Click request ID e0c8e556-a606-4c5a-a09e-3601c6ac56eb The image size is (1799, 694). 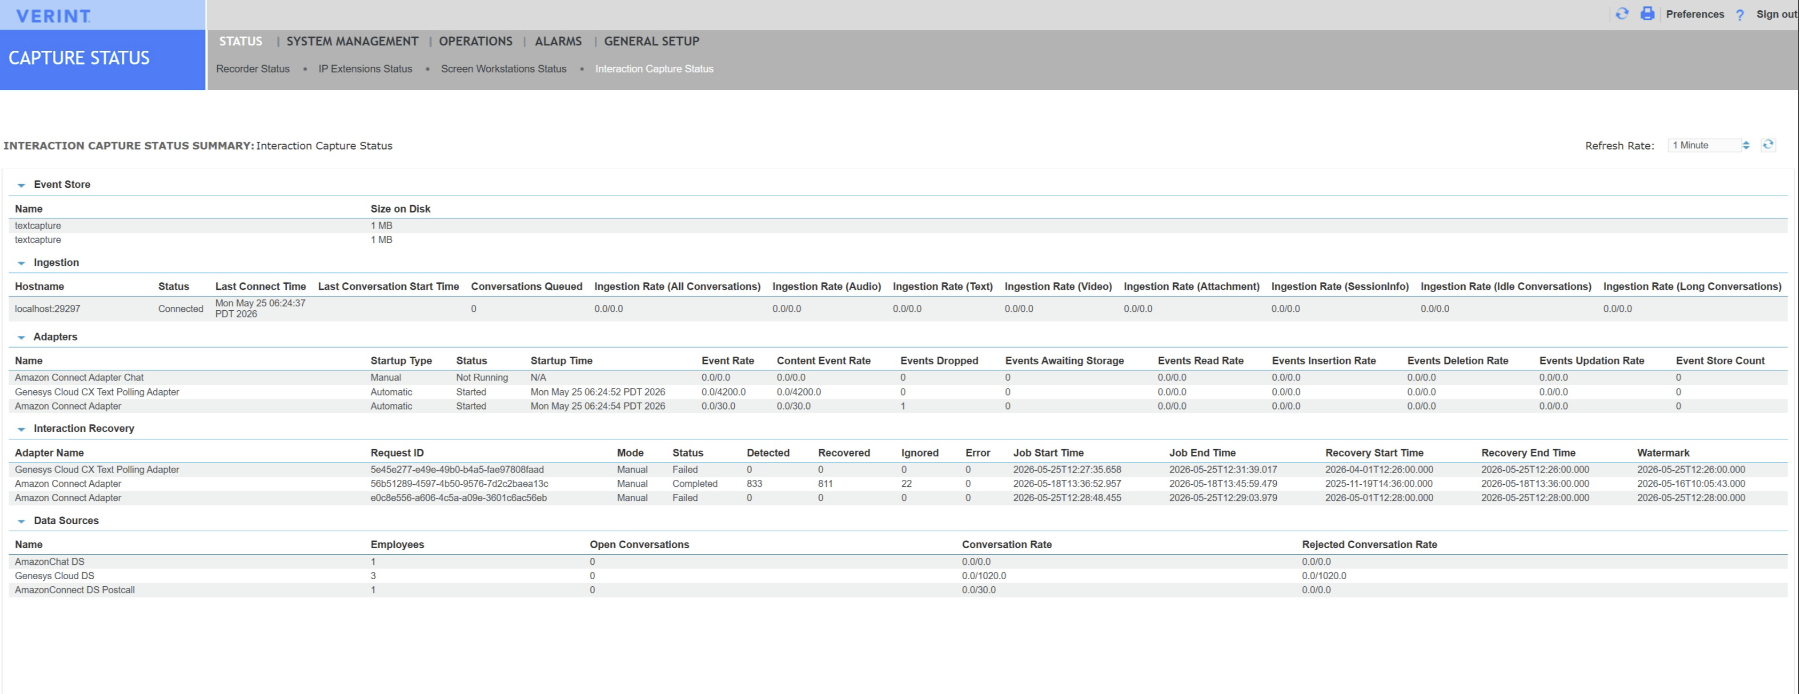458,498
